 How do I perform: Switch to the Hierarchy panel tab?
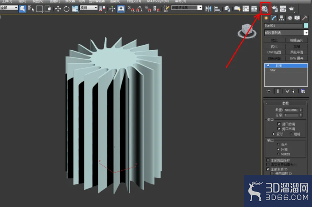point(282,18)
